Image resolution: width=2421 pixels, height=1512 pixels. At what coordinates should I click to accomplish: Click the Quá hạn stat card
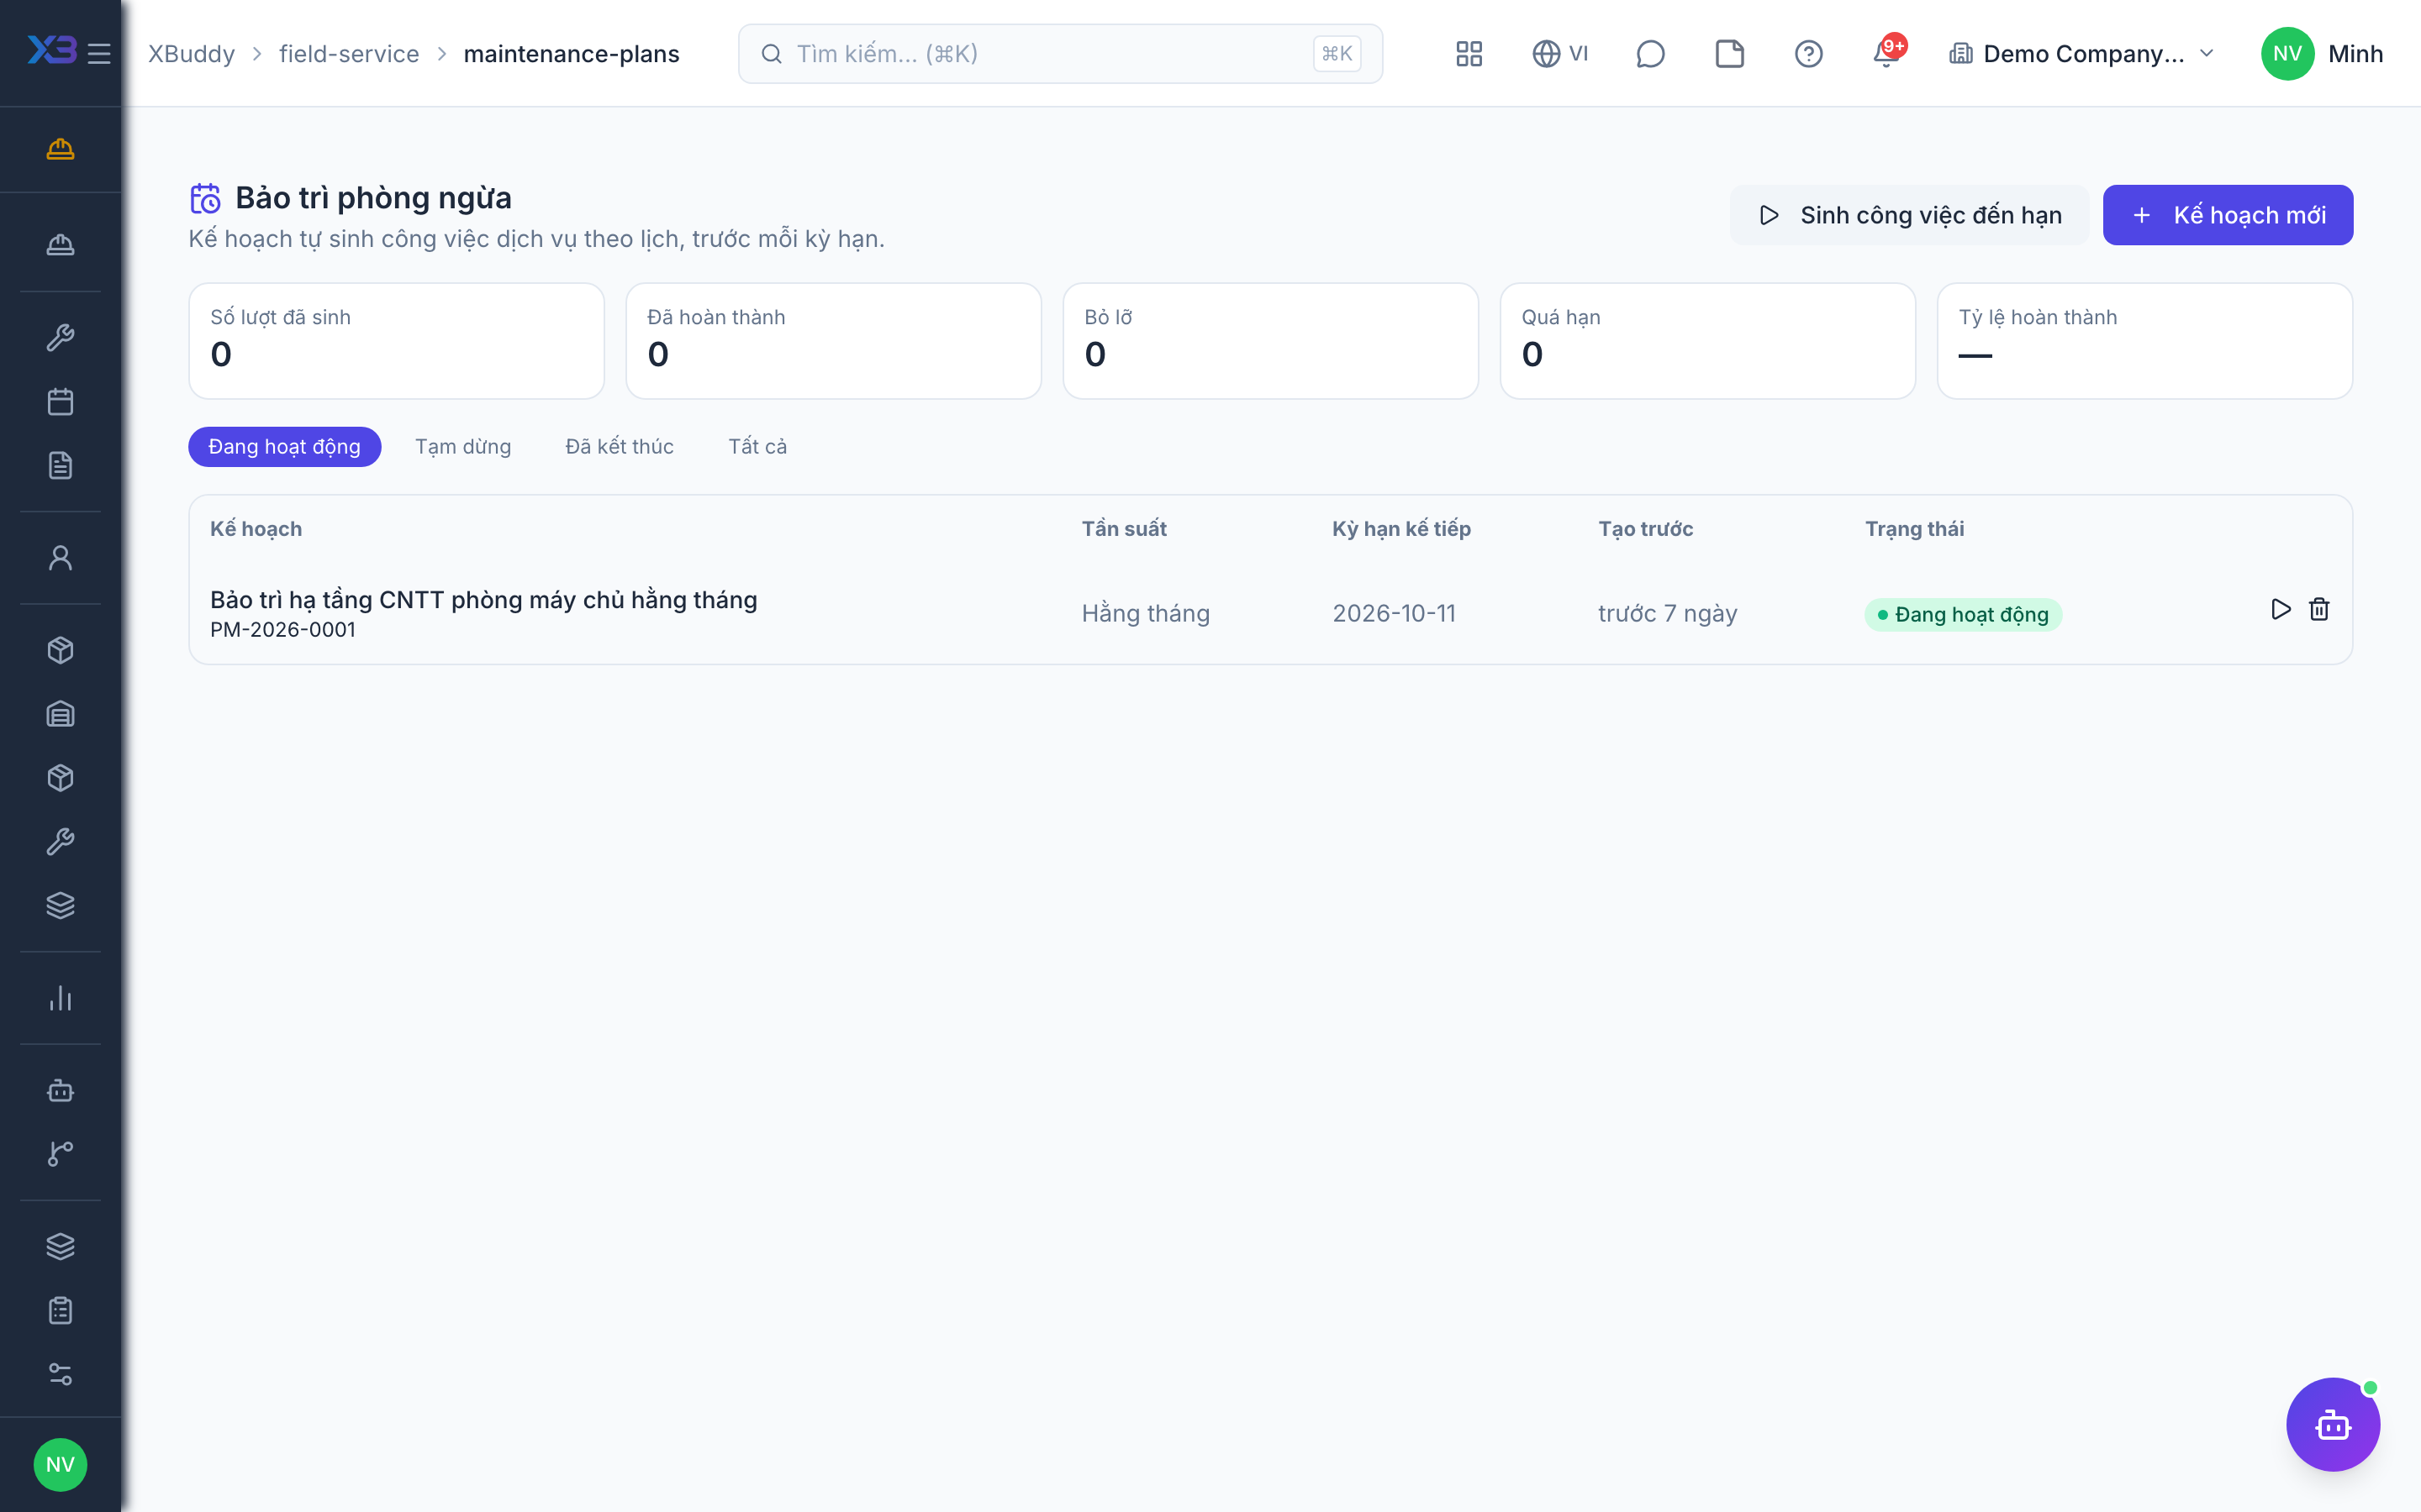1707,341
